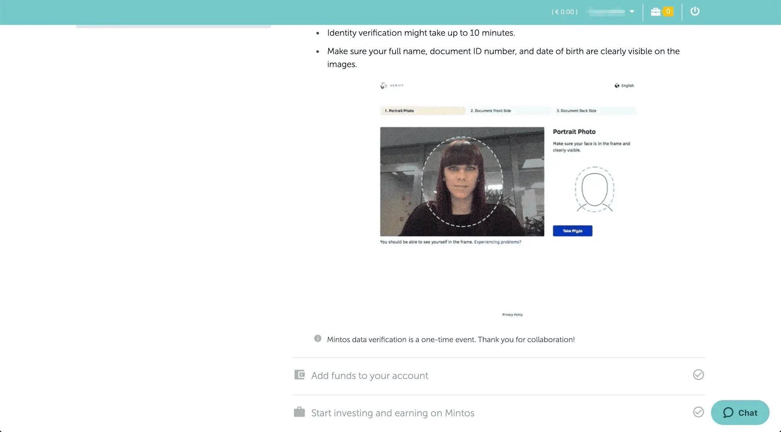Click the face outline illustration

pos(594,189)
